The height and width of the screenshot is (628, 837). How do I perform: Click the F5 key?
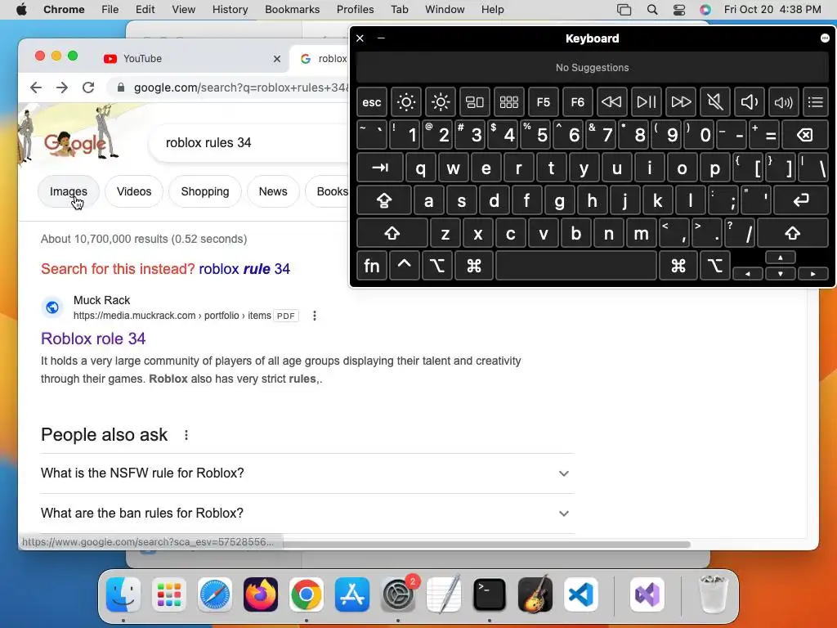pyautogui.click(x=543, y=102)
